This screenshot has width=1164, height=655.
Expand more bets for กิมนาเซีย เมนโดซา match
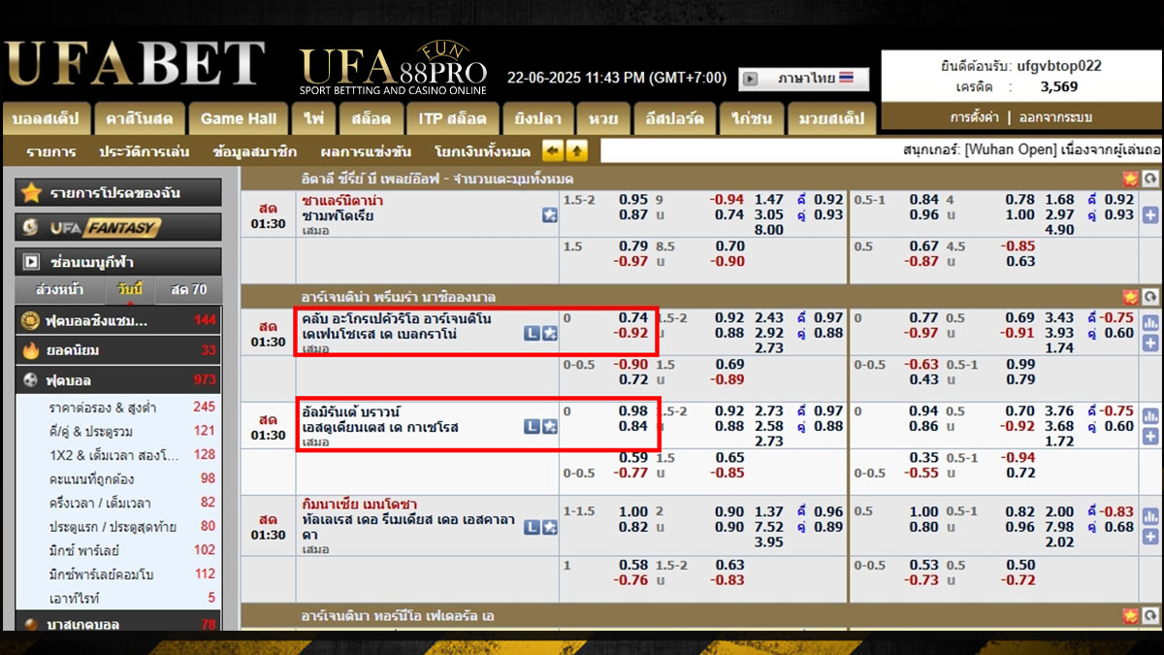point(1150,537)
